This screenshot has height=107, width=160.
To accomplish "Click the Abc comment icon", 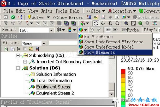I will pyautogui.click(x=96, y=17).
